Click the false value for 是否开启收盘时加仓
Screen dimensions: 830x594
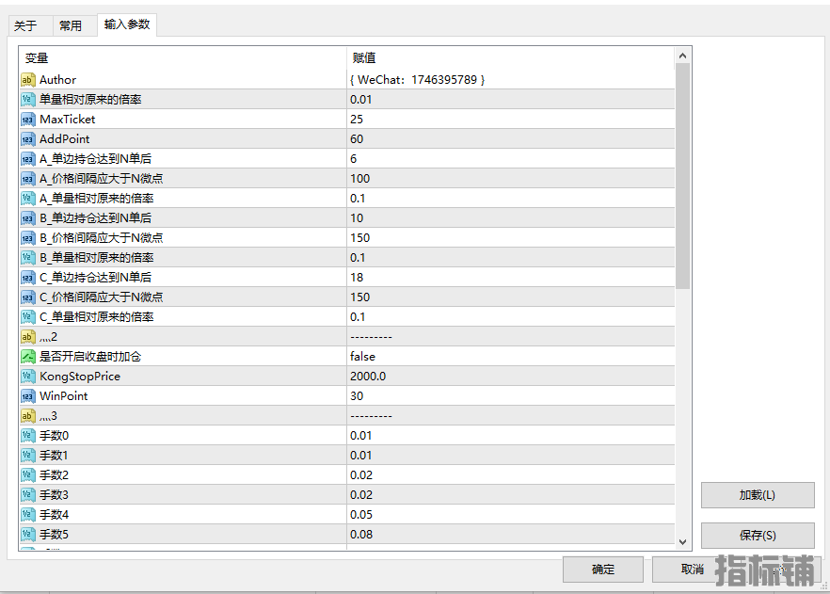pyautogui.click(x=508, y=357)
